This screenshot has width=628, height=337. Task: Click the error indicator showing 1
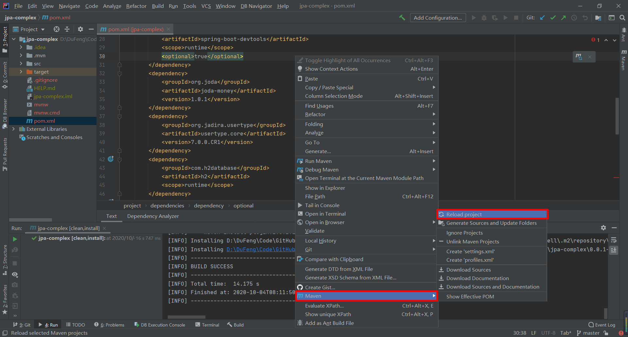pos(596,40)
